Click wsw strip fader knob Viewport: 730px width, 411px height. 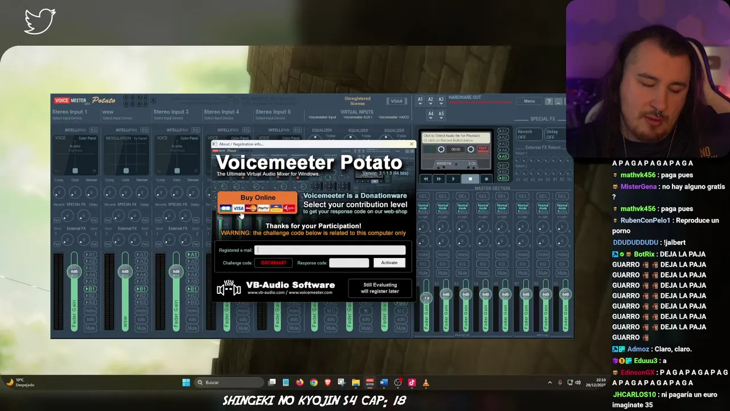[125, 271]
